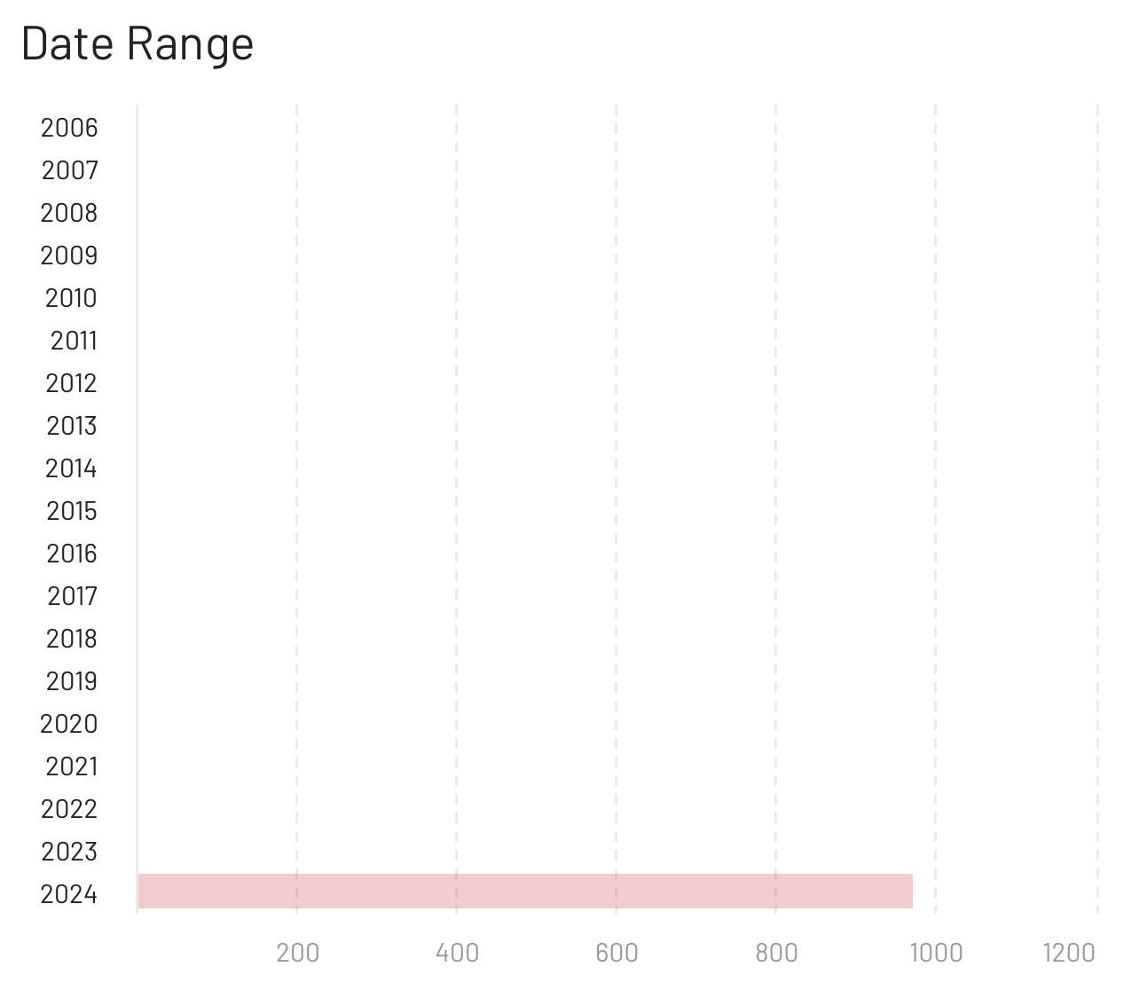The image size is (1139, 998).
Task: Select the 2024 year label
Action: [x=69, y=894]
